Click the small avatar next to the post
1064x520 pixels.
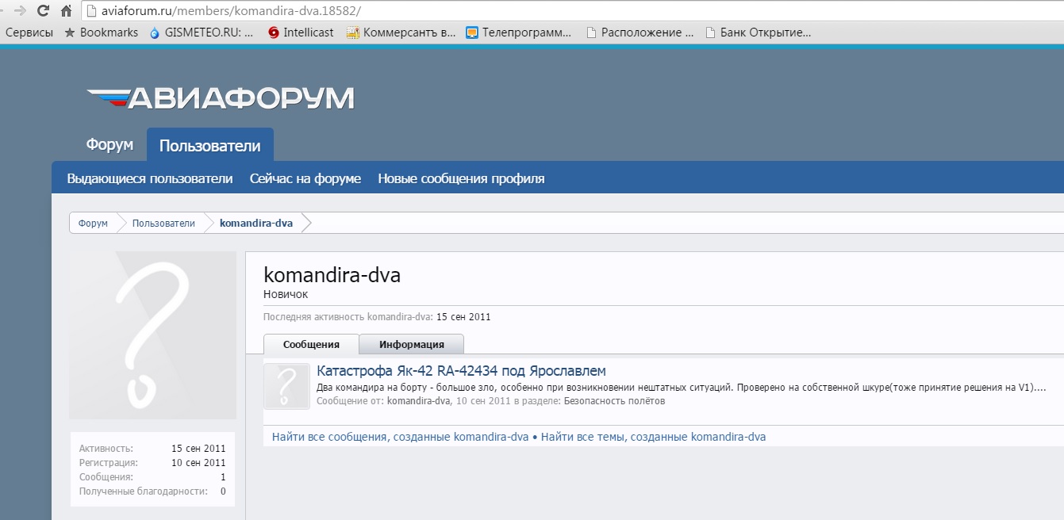pyautogui.click(x=286, y=386)
